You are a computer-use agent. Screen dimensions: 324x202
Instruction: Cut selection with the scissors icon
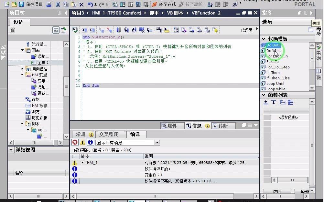pos(58,4)
